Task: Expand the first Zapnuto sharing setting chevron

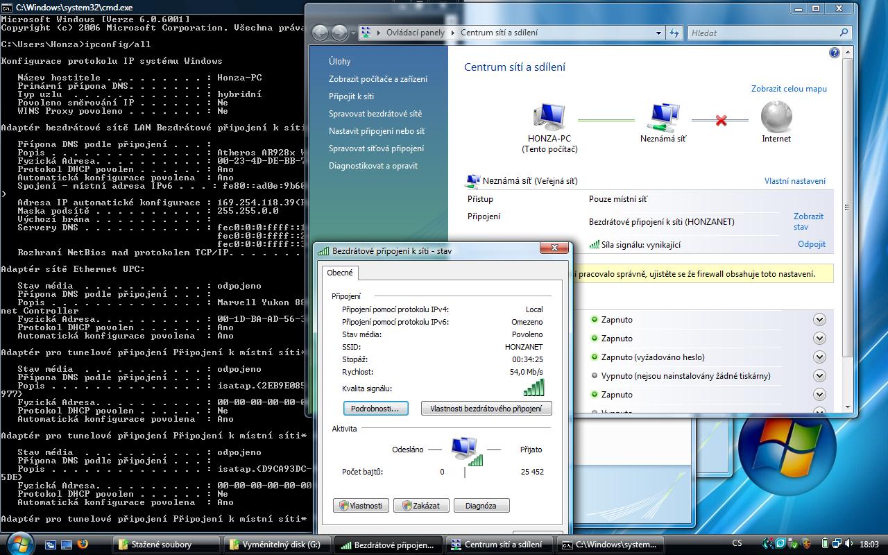Action: pyautogui.click(x=819, y=320)
